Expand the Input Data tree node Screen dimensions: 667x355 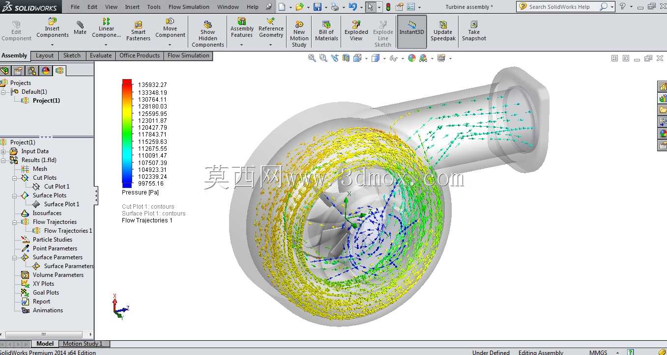[3, 151]
